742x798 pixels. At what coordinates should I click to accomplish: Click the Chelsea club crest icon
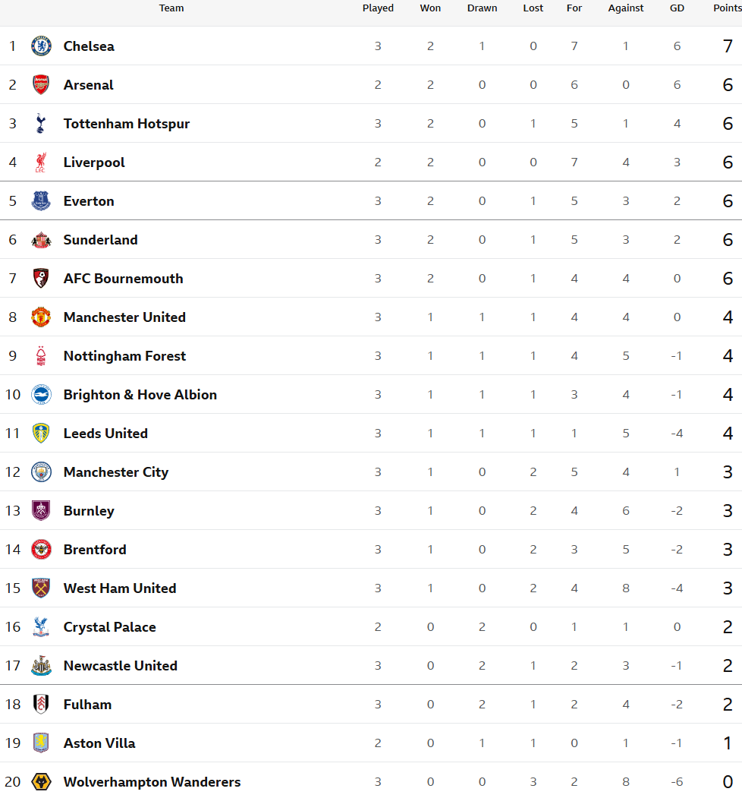tap(41, 46)
